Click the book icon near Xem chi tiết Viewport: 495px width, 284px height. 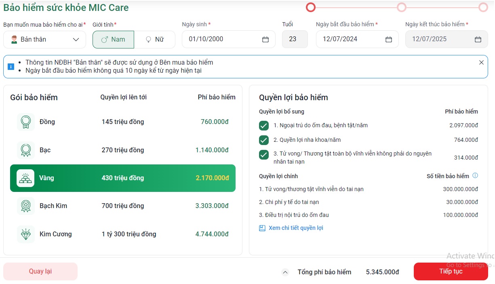[x=262, y=228]
